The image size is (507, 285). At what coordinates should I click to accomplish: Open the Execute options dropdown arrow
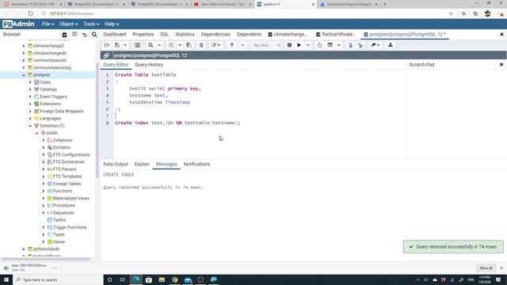308,45
